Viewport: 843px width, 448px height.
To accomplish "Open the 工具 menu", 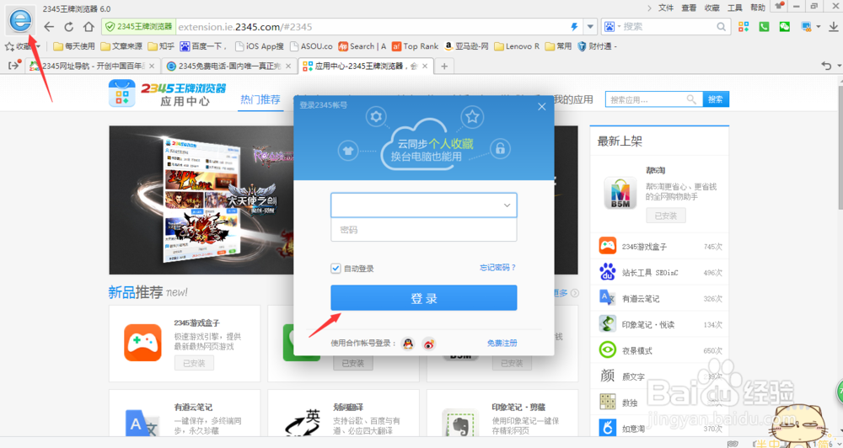I will point(735,8).
